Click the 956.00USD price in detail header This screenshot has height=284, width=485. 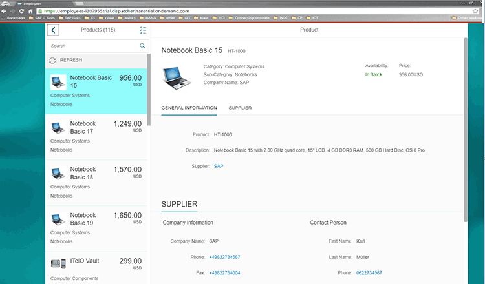[x=411, y=74]
